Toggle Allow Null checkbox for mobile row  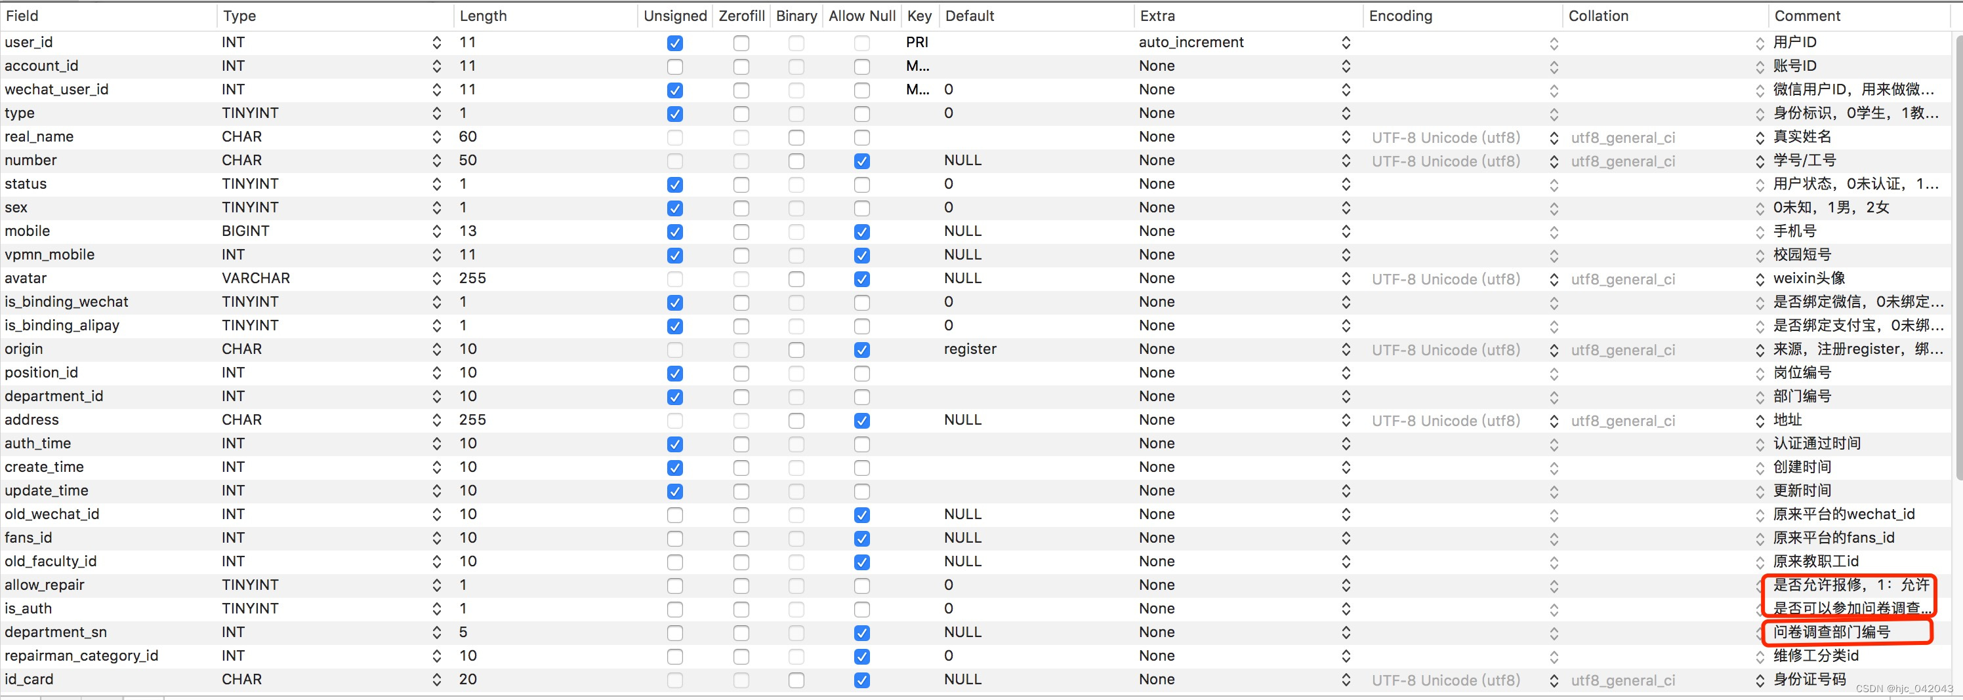click(862, 232)
